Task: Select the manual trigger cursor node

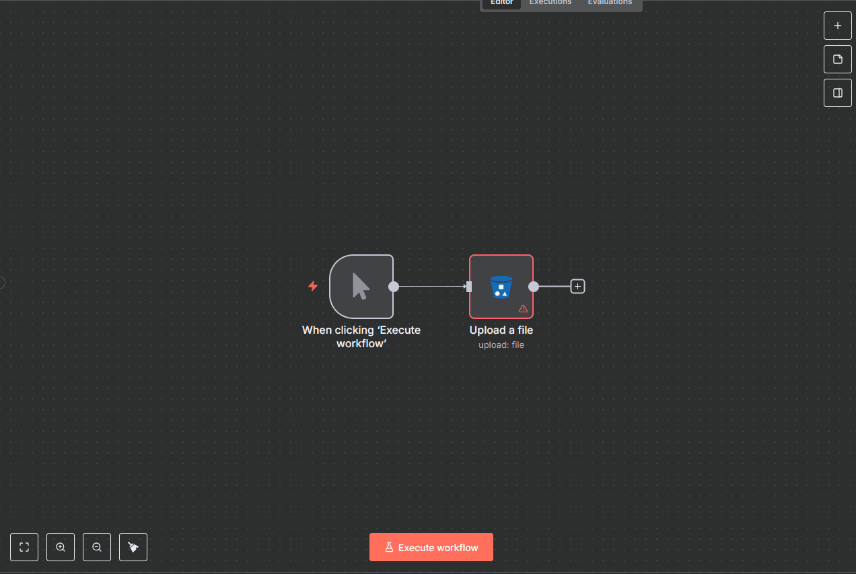Action: (361, 286)
